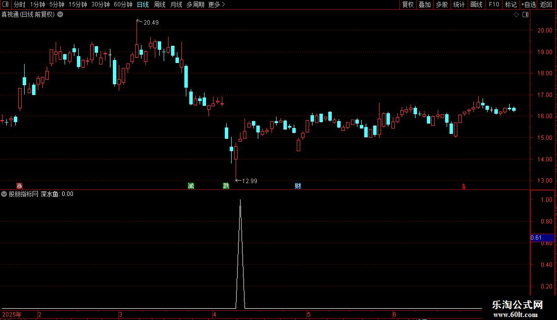The height and width of the screenshot is (320, 557).
Task: Open the 股朋指标网 indicator dropdown
Action: 4,194
